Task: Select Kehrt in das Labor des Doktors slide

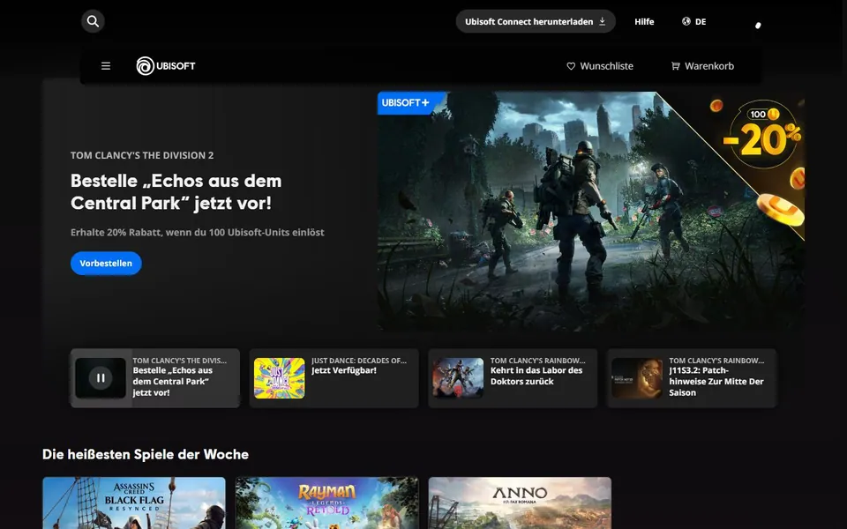Action: (x=513, y=378)
